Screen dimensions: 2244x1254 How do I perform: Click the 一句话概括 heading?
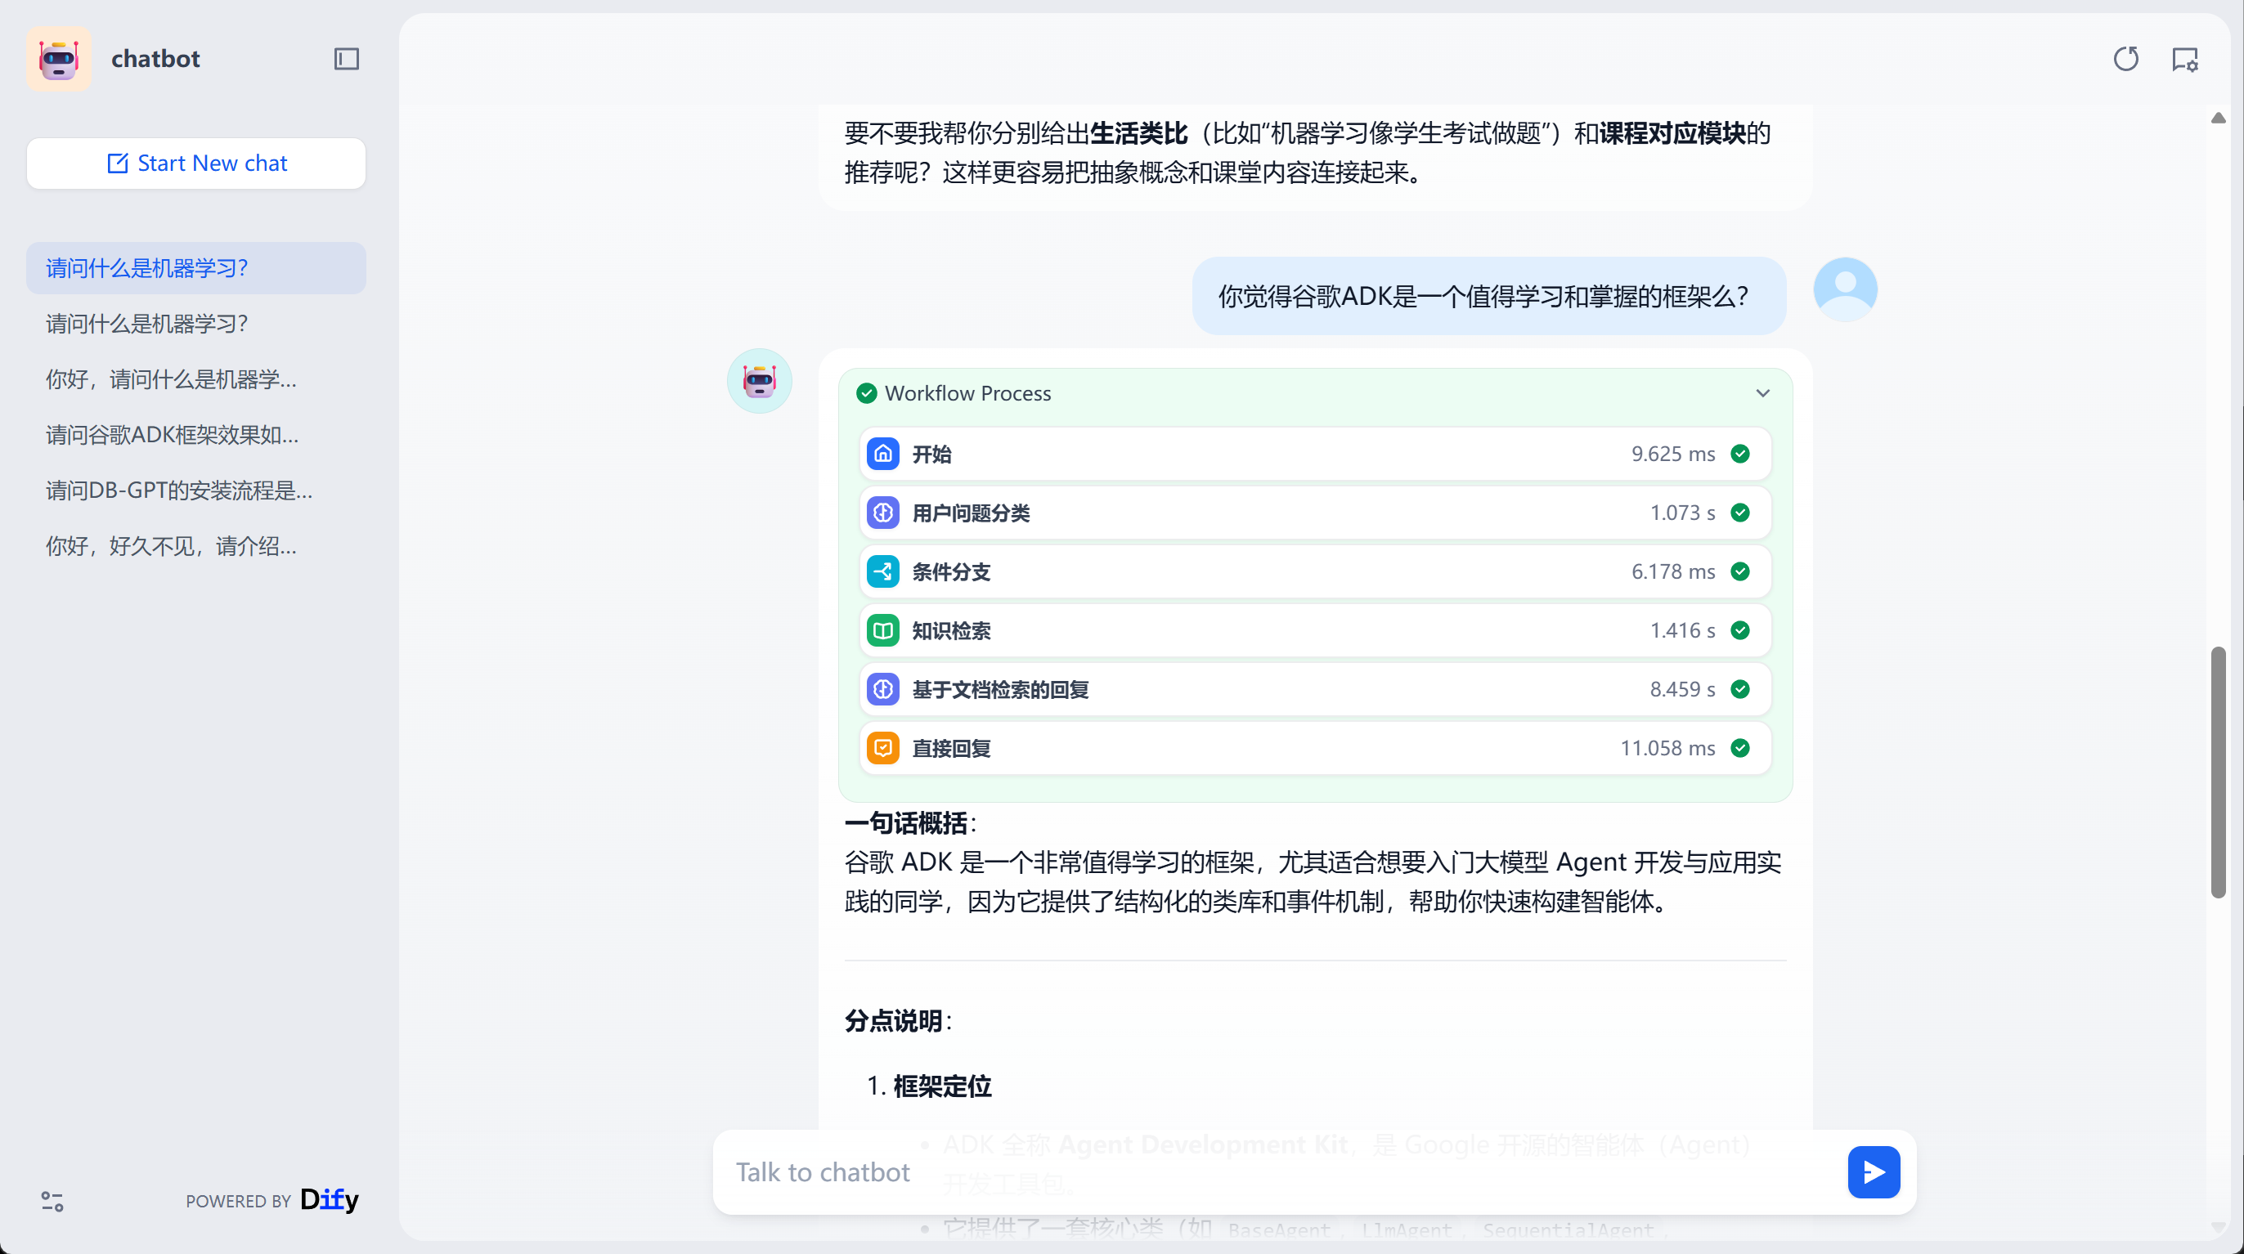click(906, 823)
